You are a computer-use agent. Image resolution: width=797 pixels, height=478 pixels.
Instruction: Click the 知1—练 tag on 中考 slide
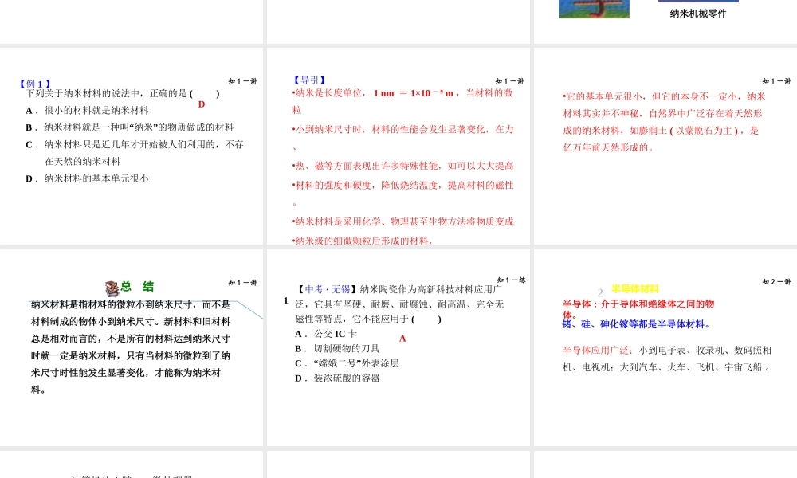coord(511,280)
